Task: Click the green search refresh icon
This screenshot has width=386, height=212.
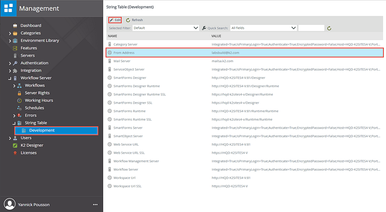Action: click(329, 28)
